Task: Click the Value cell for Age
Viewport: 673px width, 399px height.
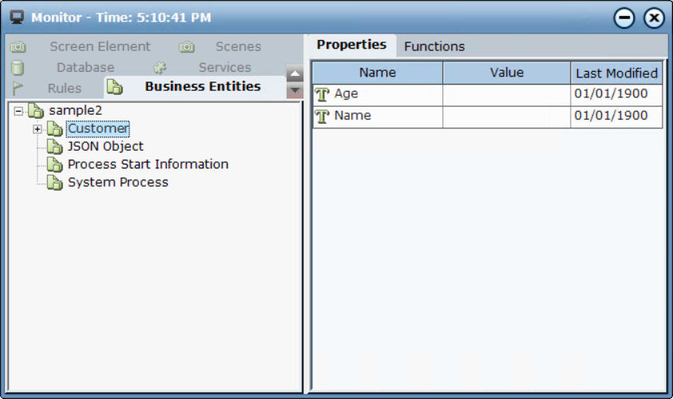Action: pyautogui.click(x=506, y=94)
